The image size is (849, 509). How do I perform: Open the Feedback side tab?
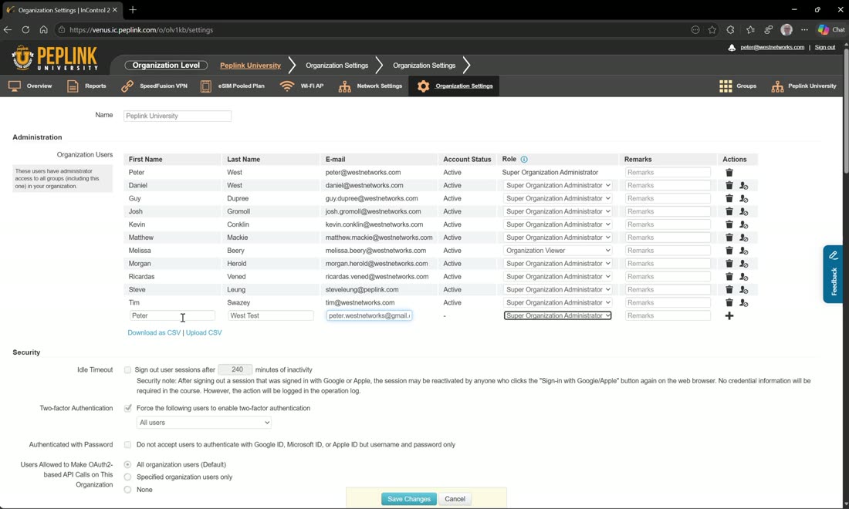(x=833, y=274)
